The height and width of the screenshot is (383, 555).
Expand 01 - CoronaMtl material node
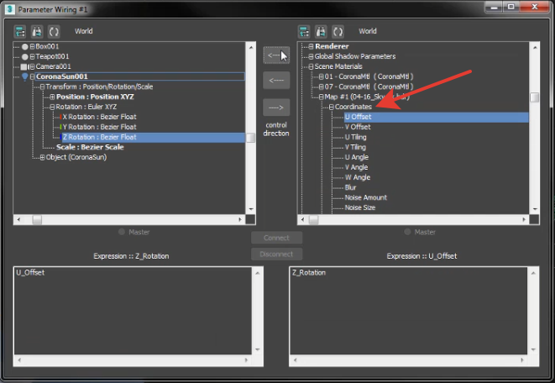(321, 76)
